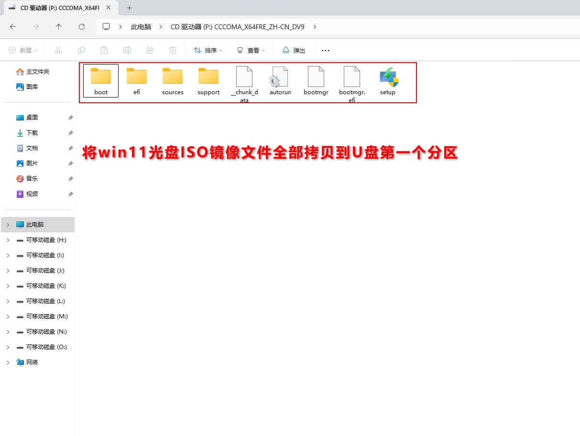Open a new tab with plus button

click(x=129, y=8)
